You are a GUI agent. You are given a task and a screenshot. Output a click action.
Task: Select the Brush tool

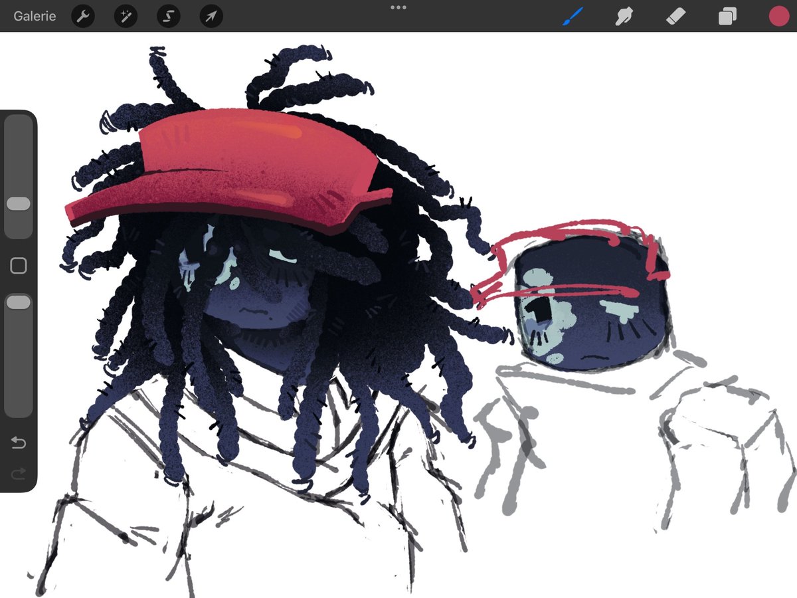pyautogui.click(x=573, y=16)
